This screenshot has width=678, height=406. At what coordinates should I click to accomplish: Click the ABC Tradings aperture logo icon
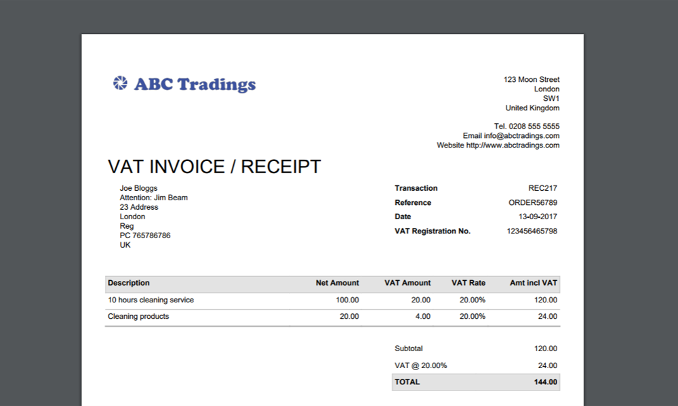click(120, 83)
